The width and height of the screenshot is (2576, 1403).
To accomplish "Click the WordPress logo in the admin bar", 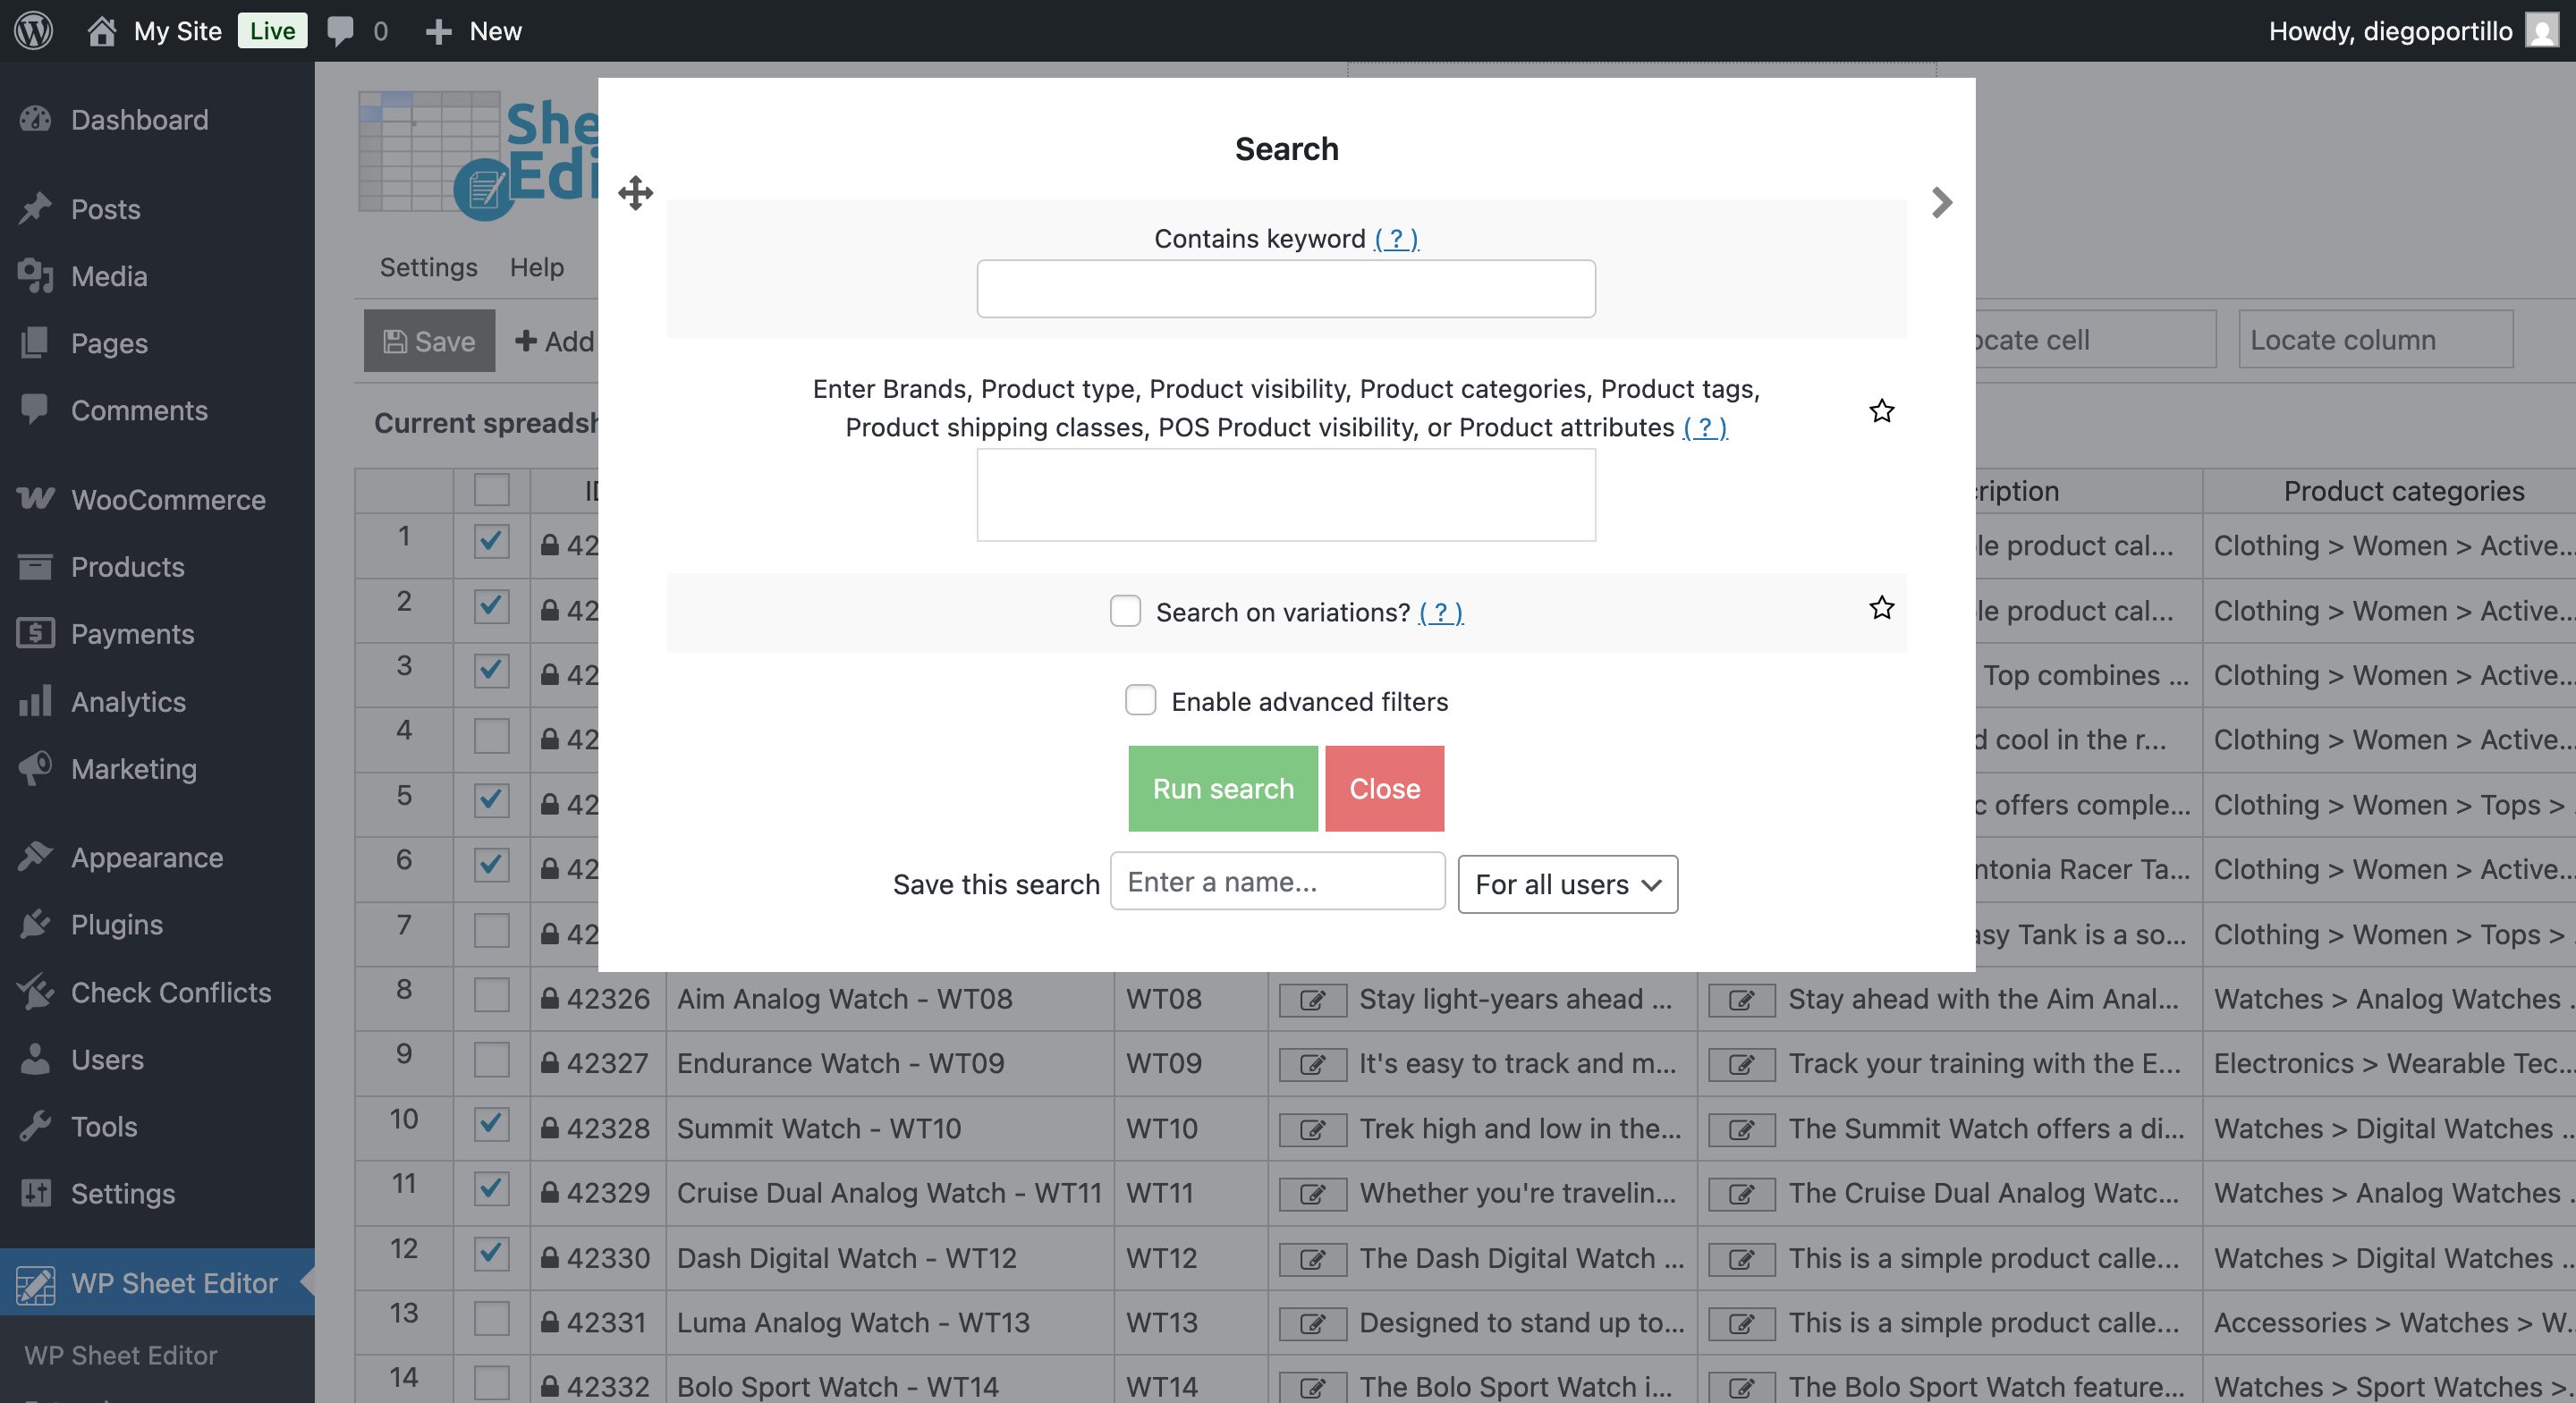I will click(x=33, y=30).
